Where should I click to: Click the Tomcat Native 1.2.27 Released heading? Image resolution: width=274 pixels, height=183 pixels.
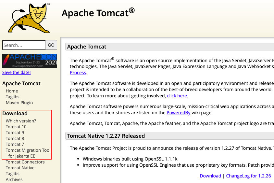pos(106,136)
